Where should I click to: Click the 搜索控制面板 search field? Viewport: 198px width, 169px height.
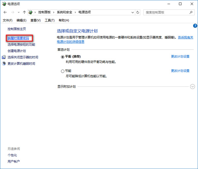(167, 12)
